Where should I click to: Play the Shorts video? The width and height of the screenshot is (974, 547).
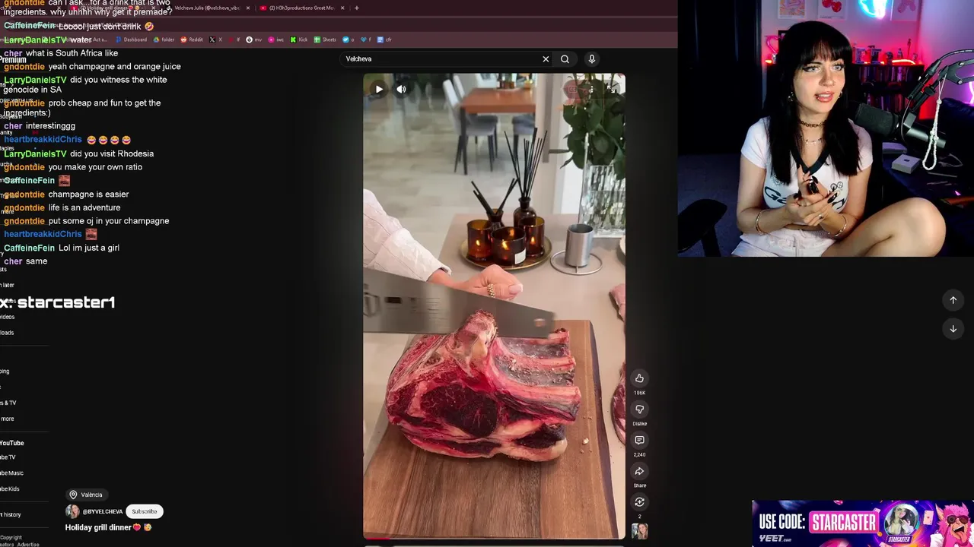click(x=379, y=89)
